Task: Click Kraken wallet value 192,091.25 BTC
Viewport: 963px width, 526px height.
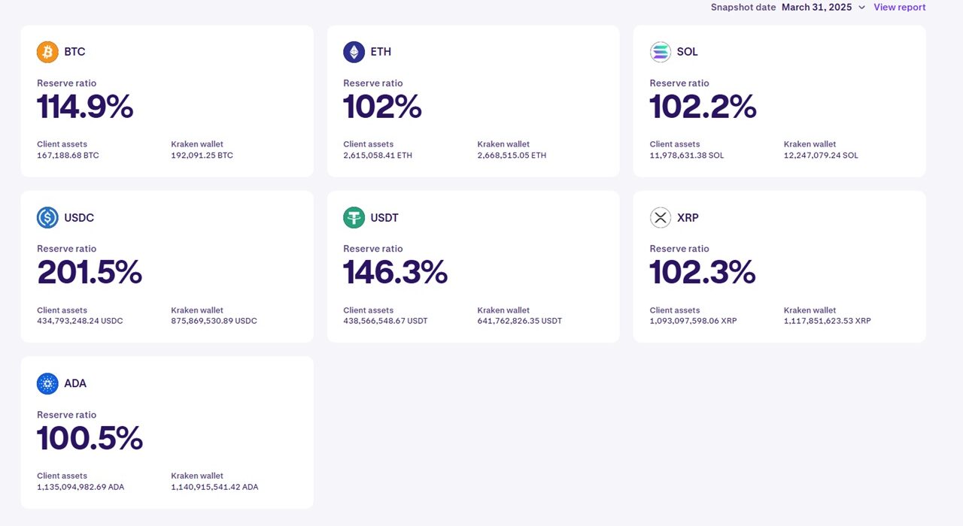Action: 202,156
